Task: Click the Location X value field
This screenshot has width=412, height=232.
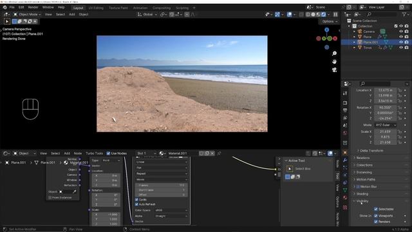Action: point(385,90)
